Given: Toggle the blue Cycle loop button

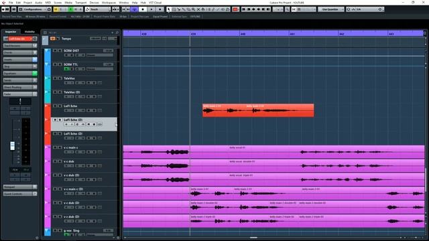Looking at the screenshot, I should tap(134, 9).
